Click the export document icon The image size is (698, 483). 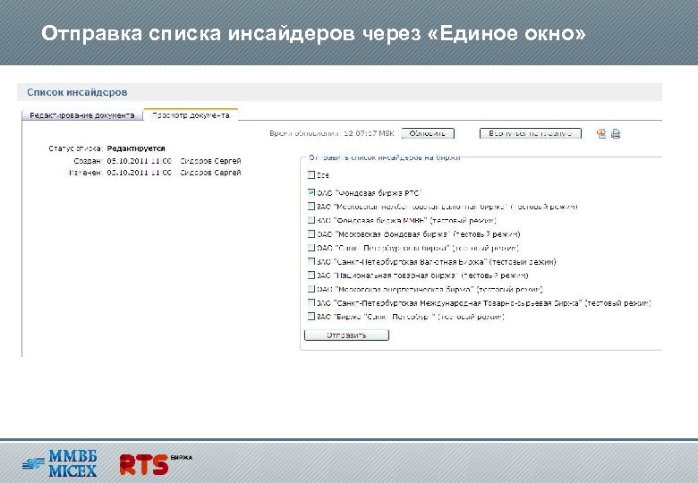tap(601, 133)
